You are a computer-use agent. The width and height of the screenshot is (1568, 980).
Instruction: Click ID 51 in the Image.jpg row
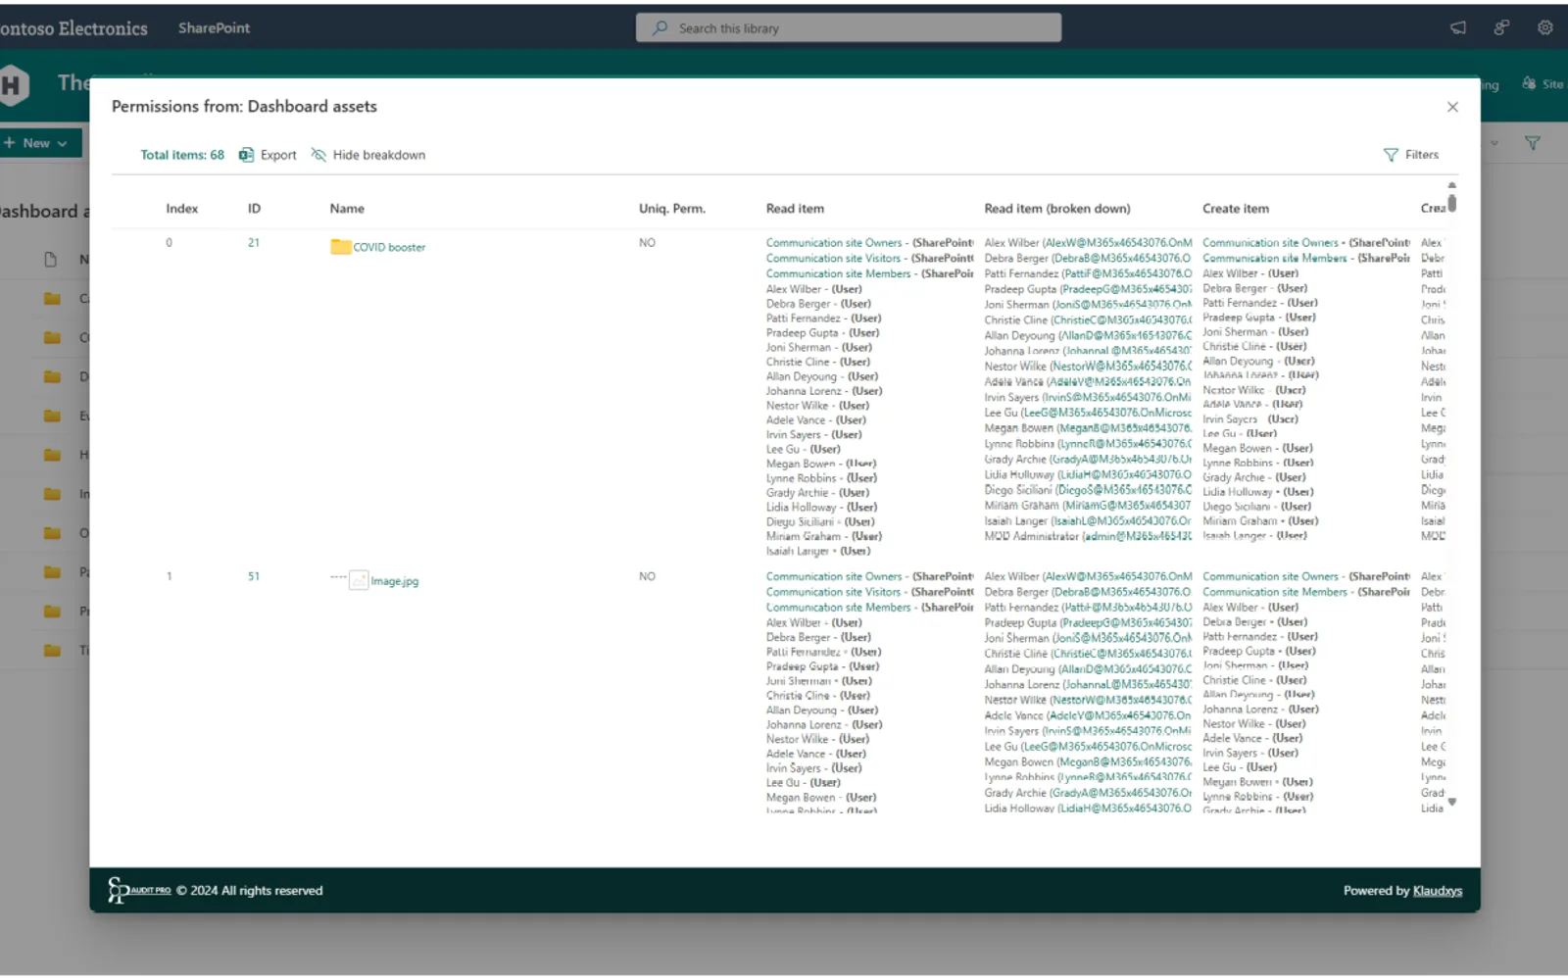254,577
